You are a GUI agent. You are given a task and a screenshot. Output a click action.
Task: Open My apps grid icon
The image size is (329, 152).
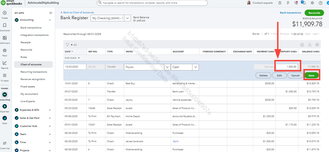pyautogui.click(x=5, y=76)
